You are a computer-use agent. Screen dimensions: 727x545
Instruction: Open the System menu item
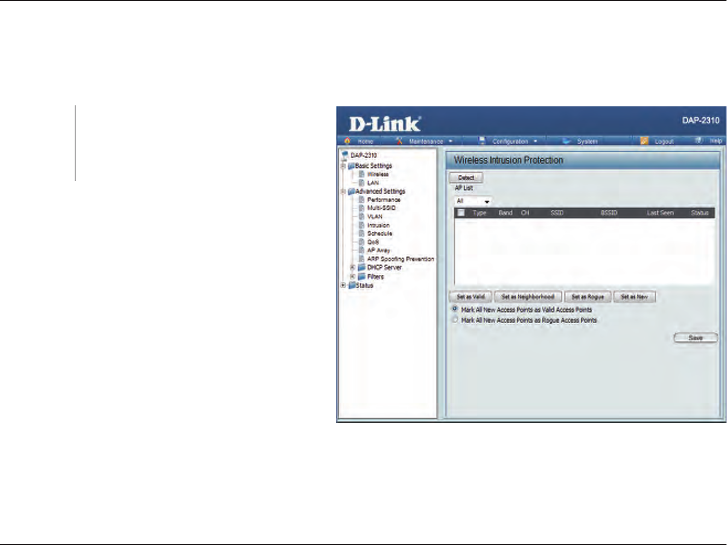coord(587,142)
